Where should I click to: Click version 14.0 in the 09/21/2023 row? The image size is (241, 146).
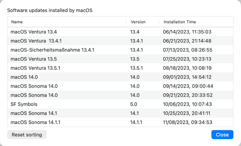pyautogui.click(x=135, y=95)
